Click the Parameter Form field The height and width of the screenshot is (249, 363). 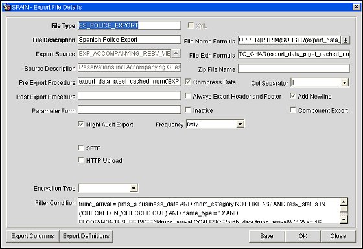tap(129, 110)
